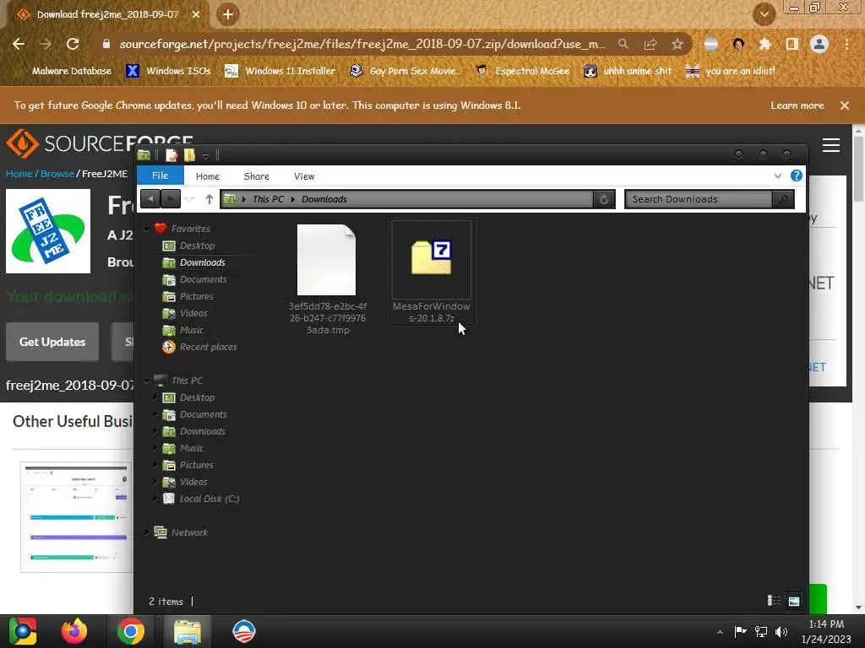Expand the Network tree node
Screen dimensions: 865x648
click(x=147, y=532)
